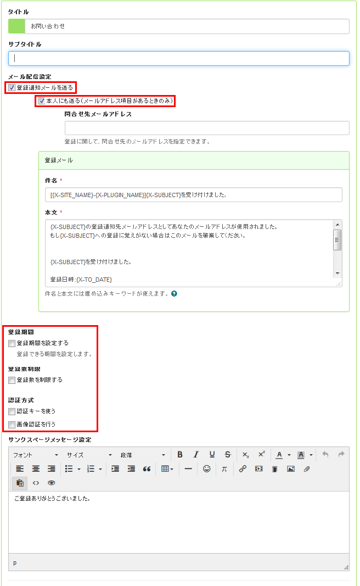
Task: Insert a blockquote
Action: click(147, 468)
